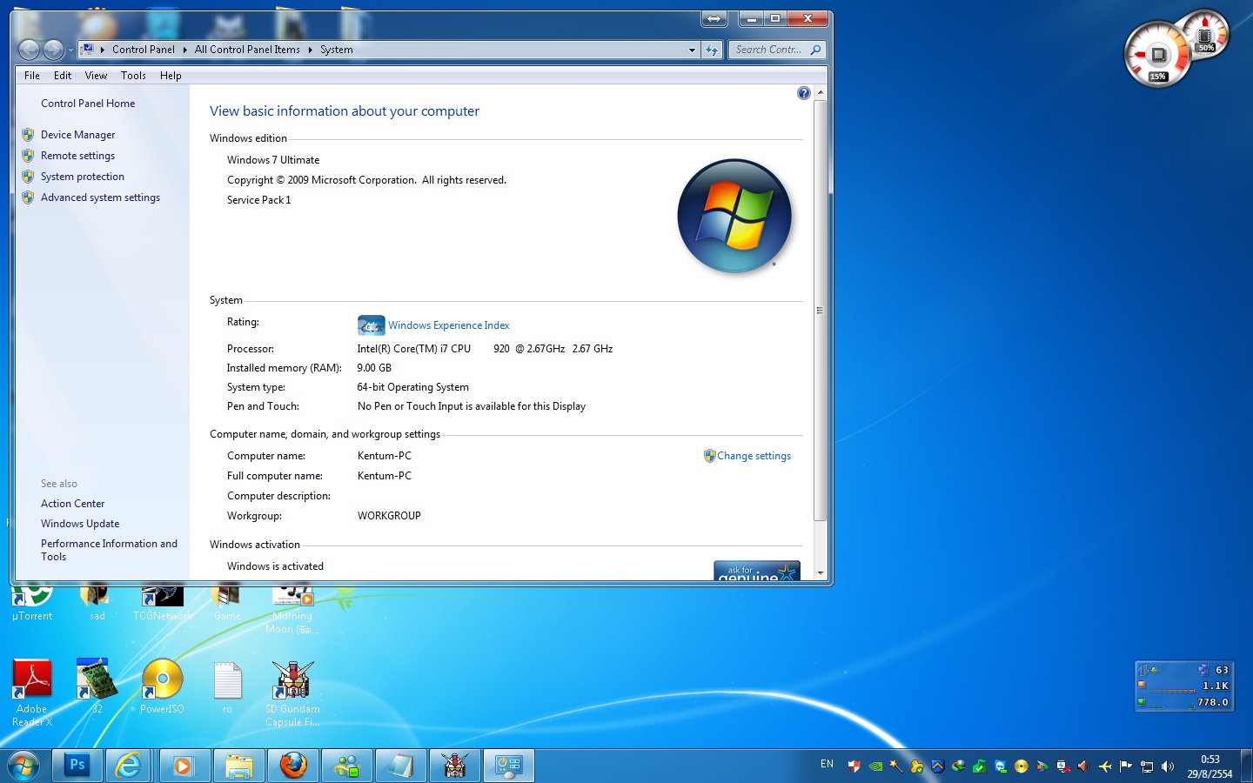Open the Help question mark icon
1253x783 pixels.
(x=804, y=93)
